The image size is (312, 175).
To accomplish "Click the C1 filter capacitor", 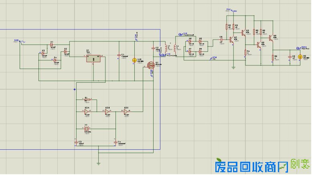I will coord(119,55).
